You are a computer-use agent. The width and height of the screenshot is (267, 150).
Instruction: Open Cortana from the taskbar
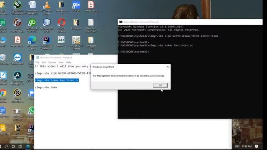13,146
